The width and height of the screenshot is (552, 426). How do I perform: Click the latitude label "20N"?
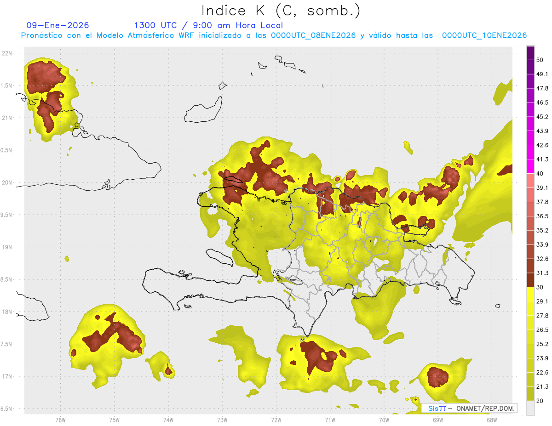click(x=8, y=182)
